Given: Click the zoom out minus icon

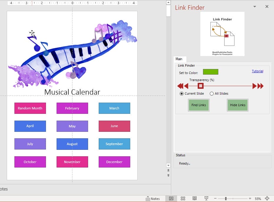Looking at the screenshot, I should [x=215, y=198].
